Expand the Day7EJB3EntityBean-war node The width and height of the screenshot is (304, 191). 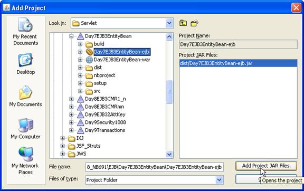click(80, 60)
